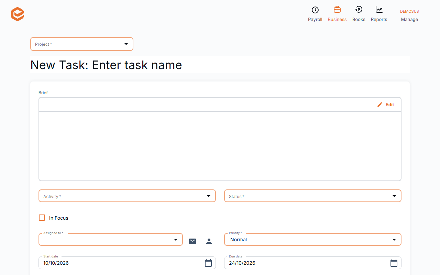
Task: Open the Status dropdown
Action: tap(313, 196)
